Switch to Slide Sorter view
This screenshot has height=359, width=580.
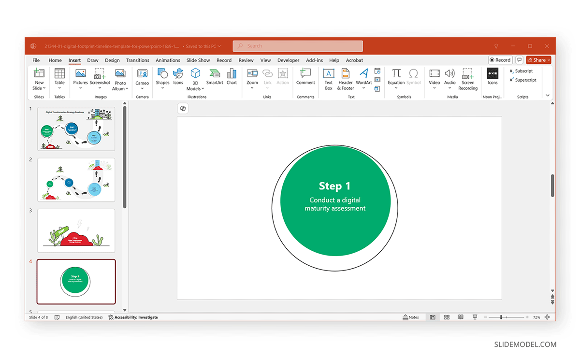coord(447,317)
